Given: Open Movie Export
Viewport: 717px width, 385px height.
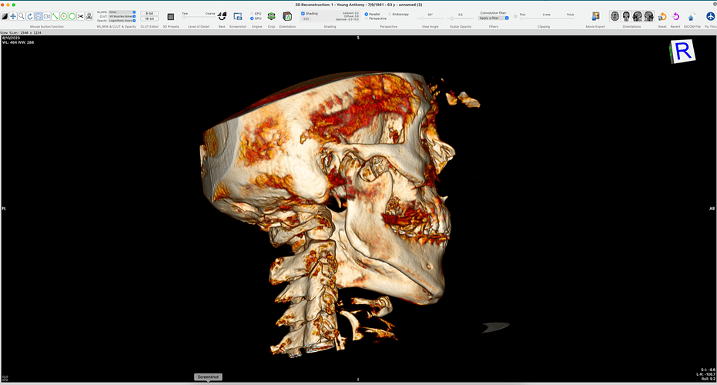Looking at the screenshot, I should [x=595, y=16].
